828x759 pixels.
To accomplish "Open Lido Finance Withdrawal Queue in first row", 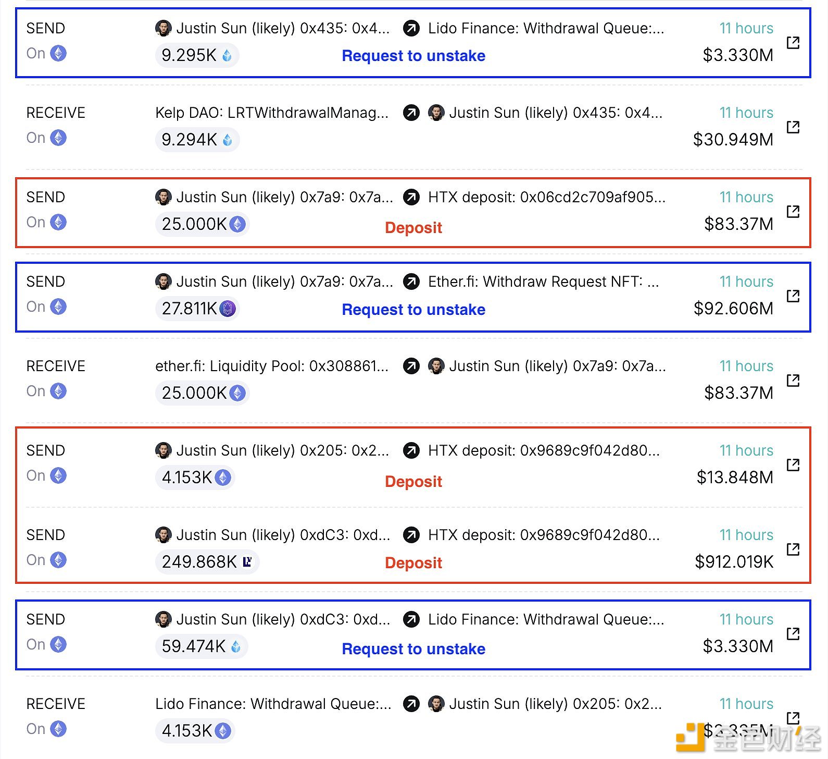I will click(x=546, y=28).
